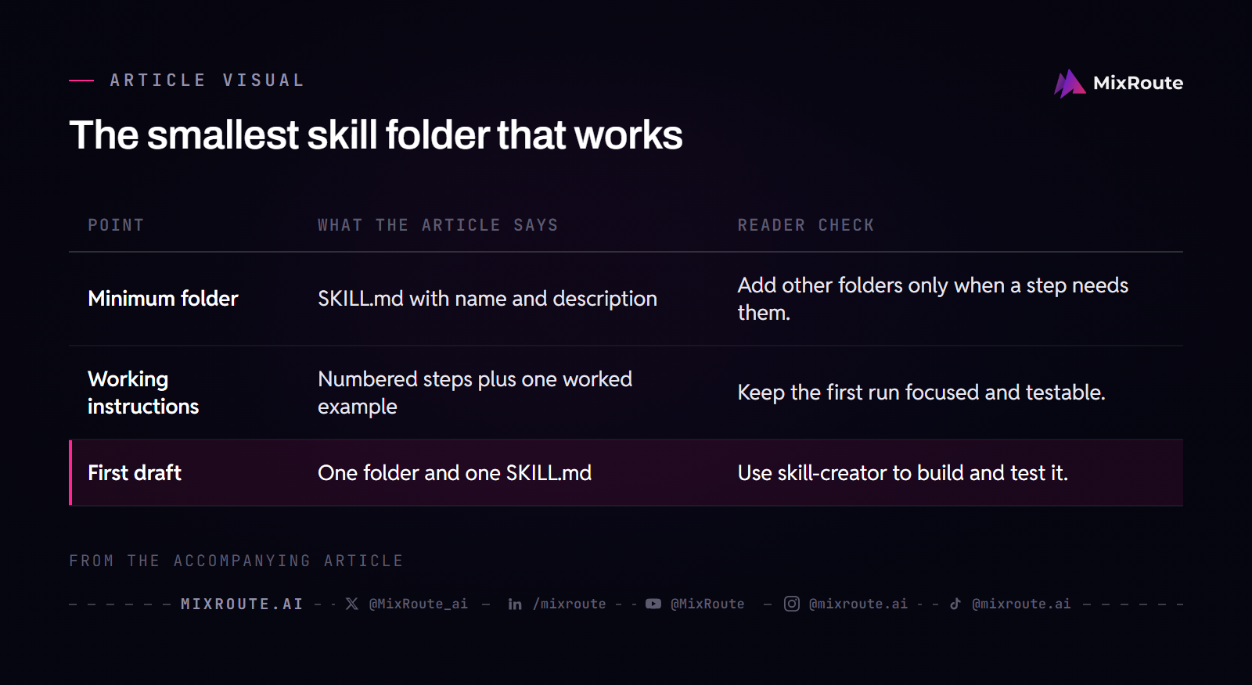Select the 'Working instructions' cell
Image resolution: width=1252 pixels, height=685 pixels.
click(143, 393)
